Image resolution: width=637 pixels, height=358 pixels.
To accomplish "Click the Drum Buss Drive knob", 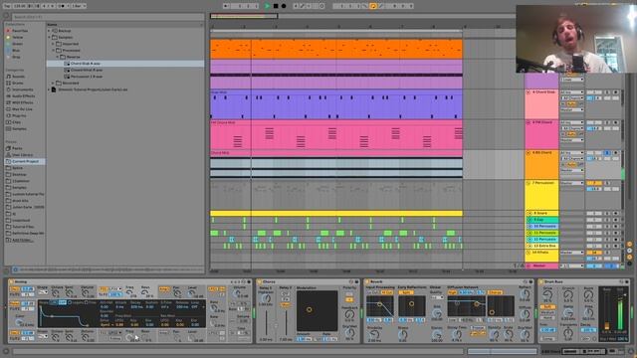I will 547,295.
